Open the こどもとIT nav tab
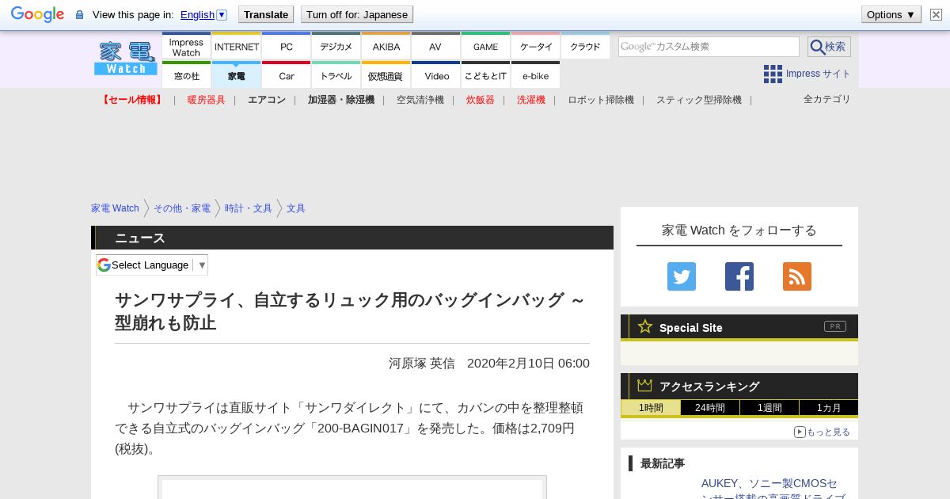950x499 pixels. 486,75
